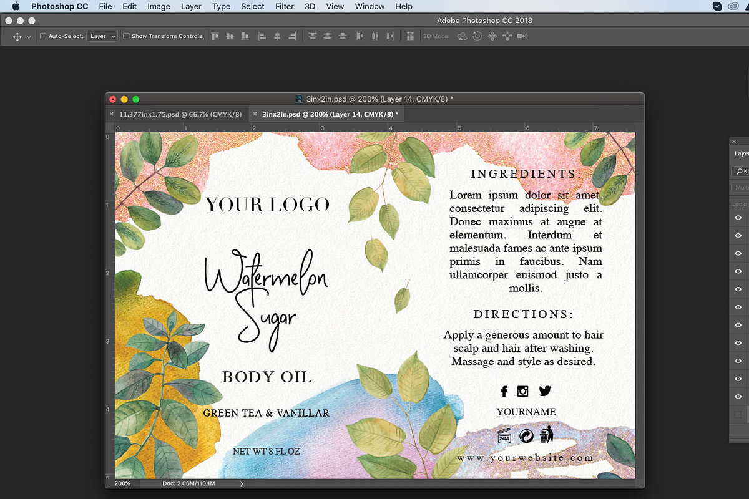
Task: Open the Help menu
Action: 404,6
